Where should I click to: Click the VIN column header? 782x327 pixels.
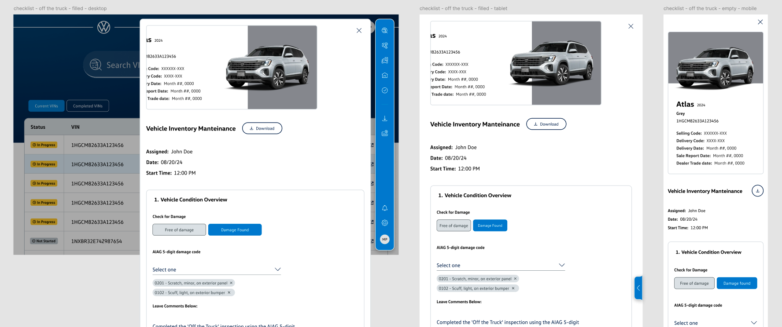(75, 127)
